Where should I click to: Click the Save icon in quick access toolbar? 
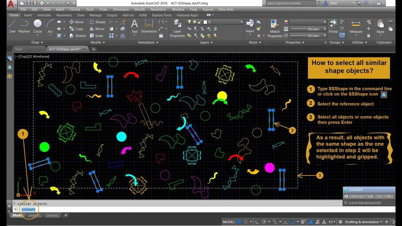pos(28,3)
